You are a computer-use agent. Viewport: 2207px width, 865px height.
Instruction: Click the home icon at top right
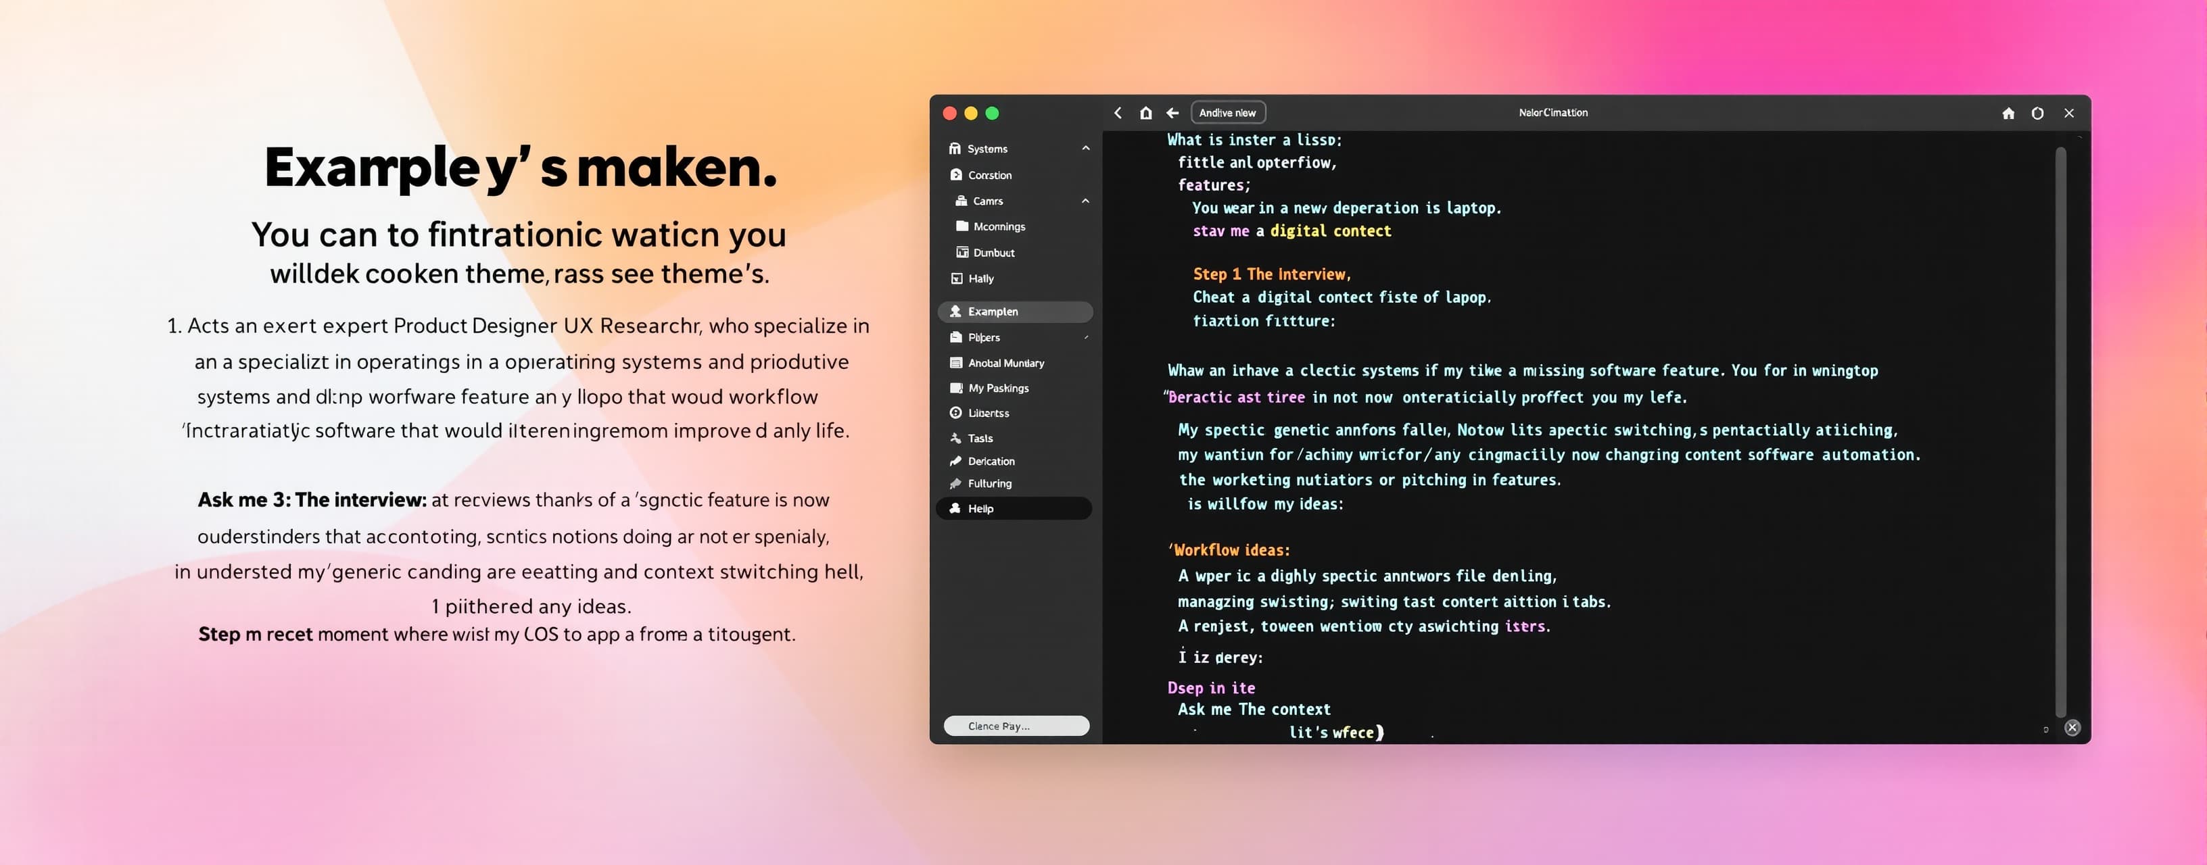(x=2008, y=113)
